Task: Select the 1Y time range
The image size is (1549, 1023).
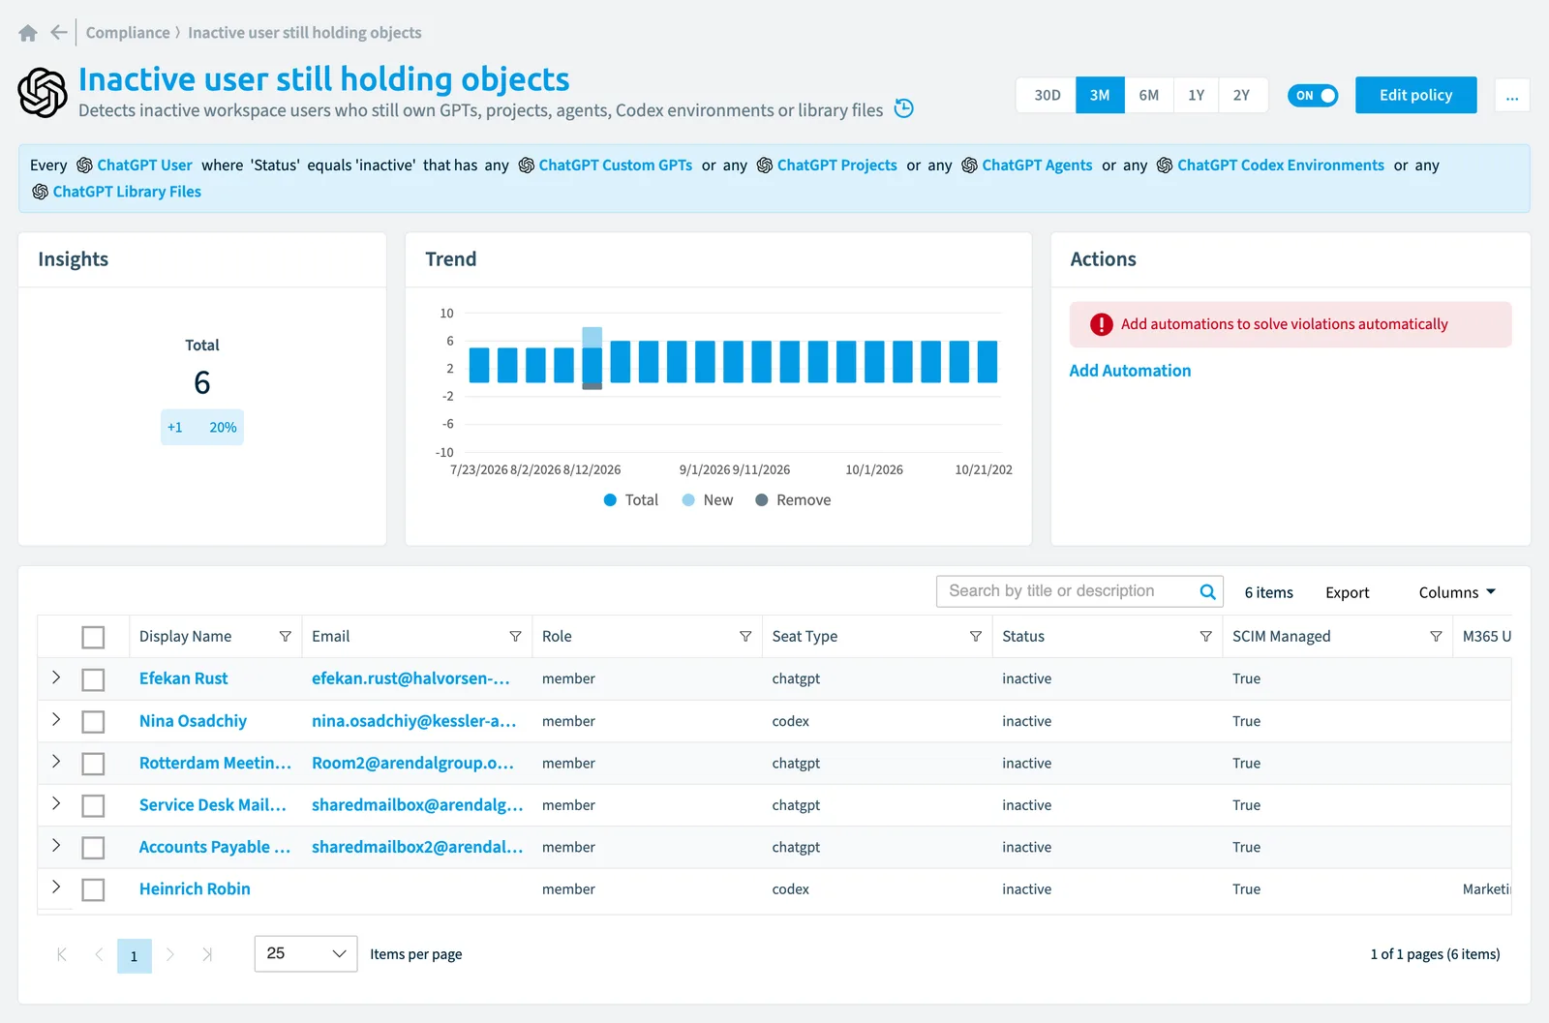Action: (1197, 95)
